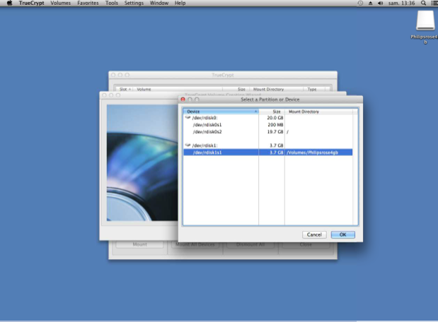Select the /dev/rdisk1s1 partition row
The image size is (438, 322).
(267, 153)
